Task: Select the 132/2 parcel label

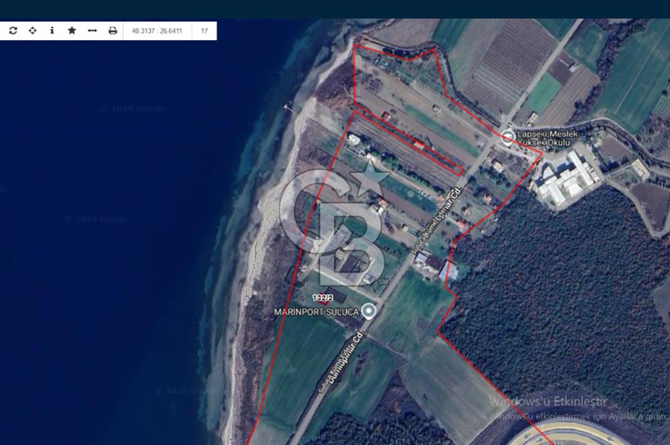Action: pyautogui.click(x=323, y=298)
